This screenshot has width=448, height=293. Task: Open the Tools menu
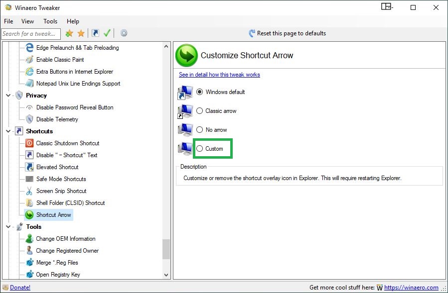(50, 21)
